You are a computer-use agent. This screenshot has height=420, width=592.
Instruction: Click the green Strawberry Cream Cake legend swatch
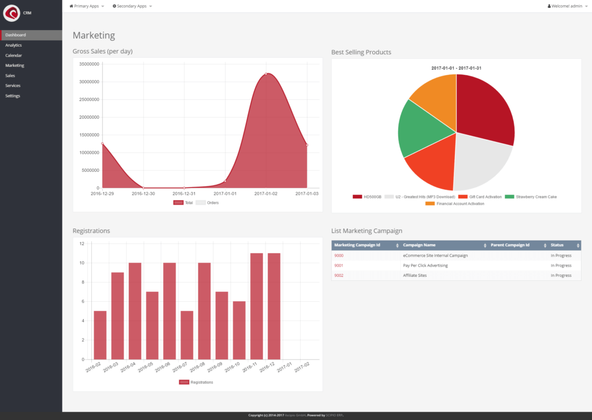click(509, 197)
